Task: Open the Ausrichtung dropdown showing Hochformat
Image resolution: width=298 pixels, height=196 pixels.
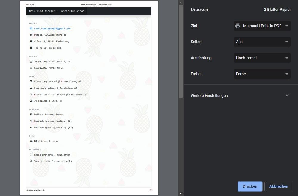Action: click(262, 58)
